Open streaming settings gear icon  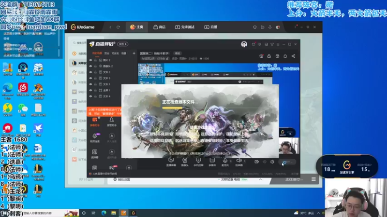click(272, 162)
